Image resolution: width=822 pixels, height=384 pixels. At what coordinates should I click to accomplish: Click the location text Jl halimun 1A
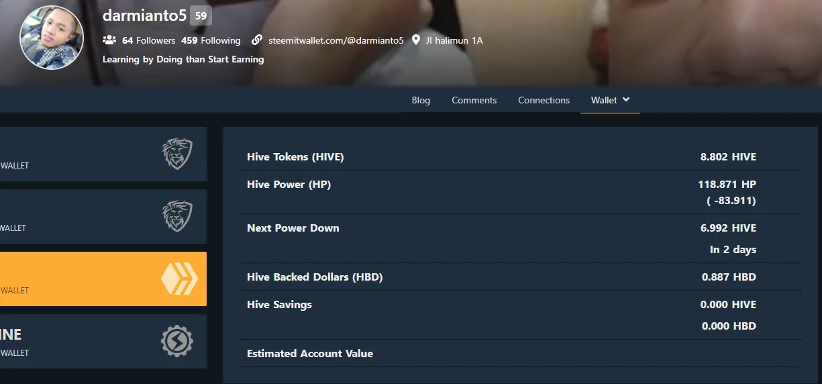click(454, 40)
